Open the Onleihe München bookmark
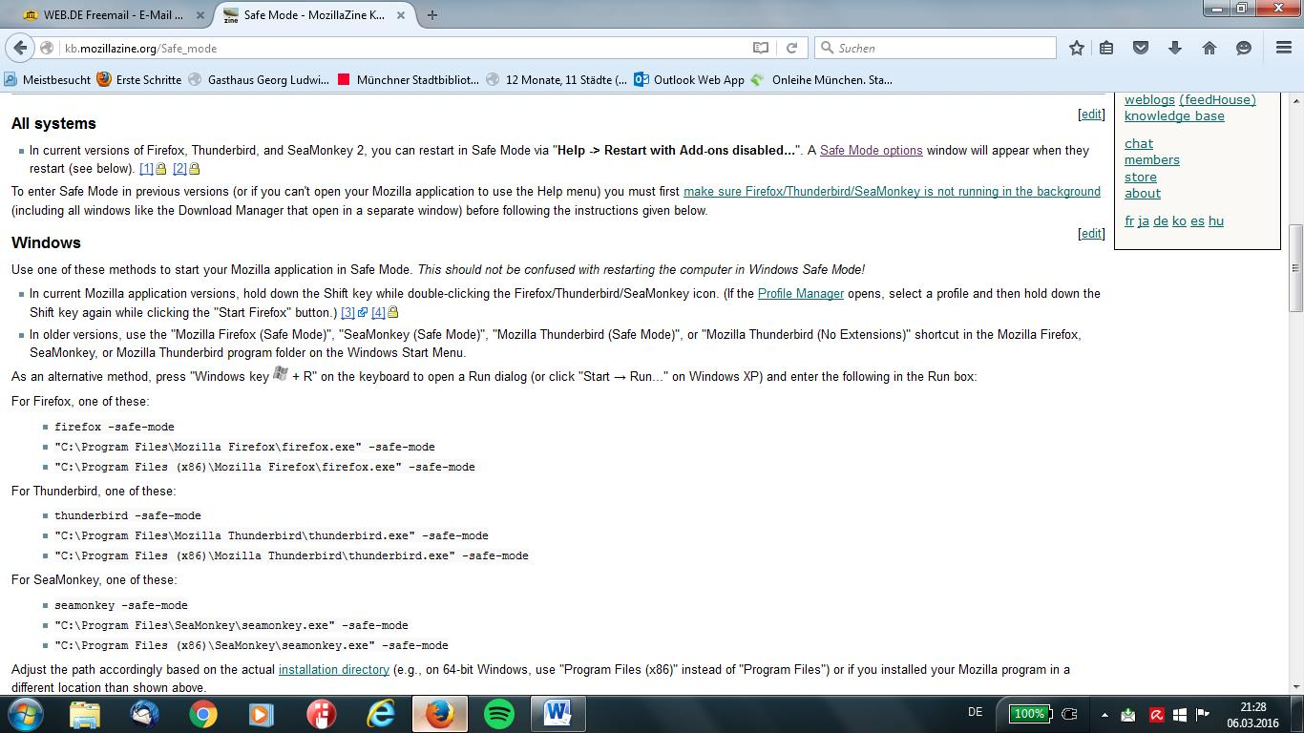1304x733 pixels. [x=822, y=80]
